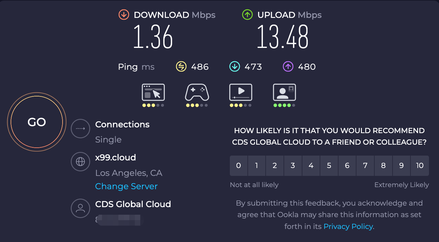This screenshot has height=242, width=439.
Task: Choose rating 8 in the survey
Action: tap(383, 166)
